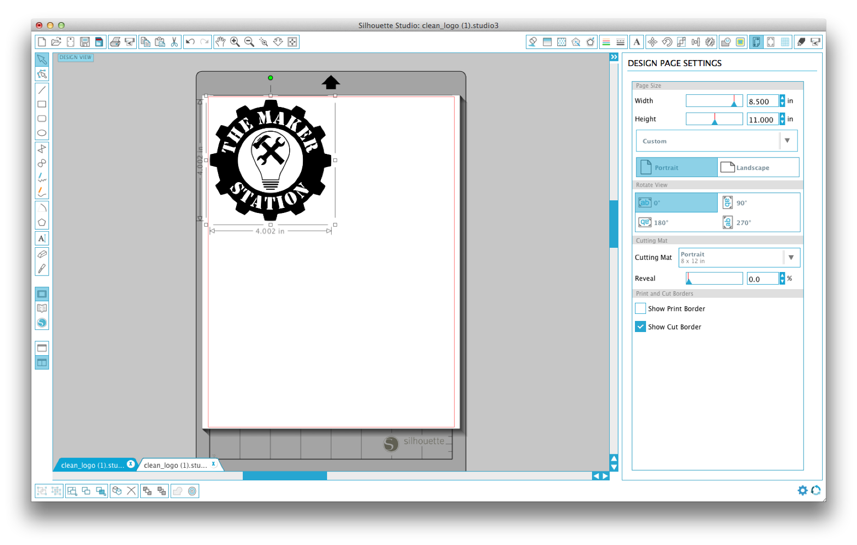Select the Freehand drawing tool
The height and width of the screenshot is (545, 857).
tap(42, 178)
